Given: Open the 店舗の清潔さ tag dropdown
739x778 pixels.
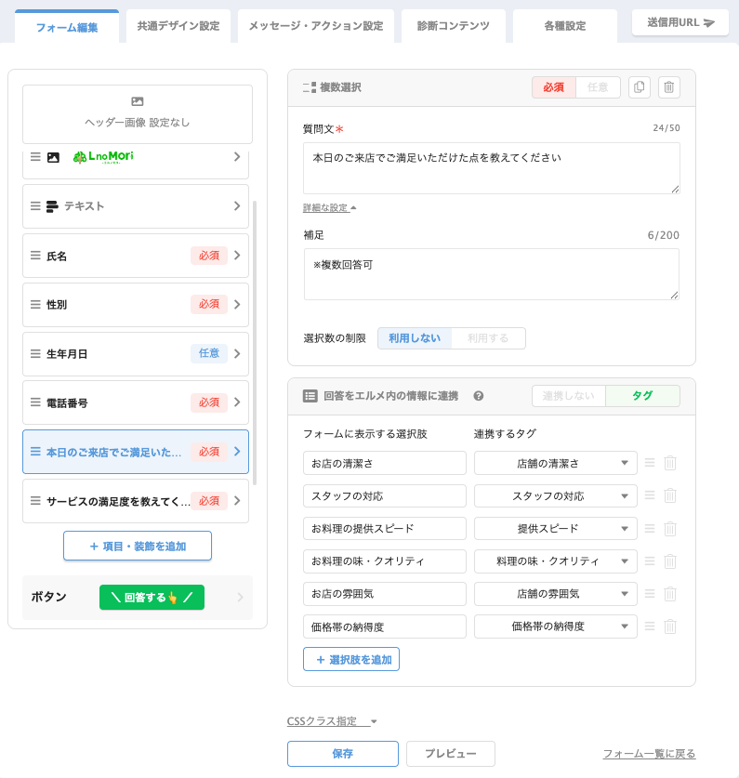Looking at the screenshot, I should click(555, 463).
